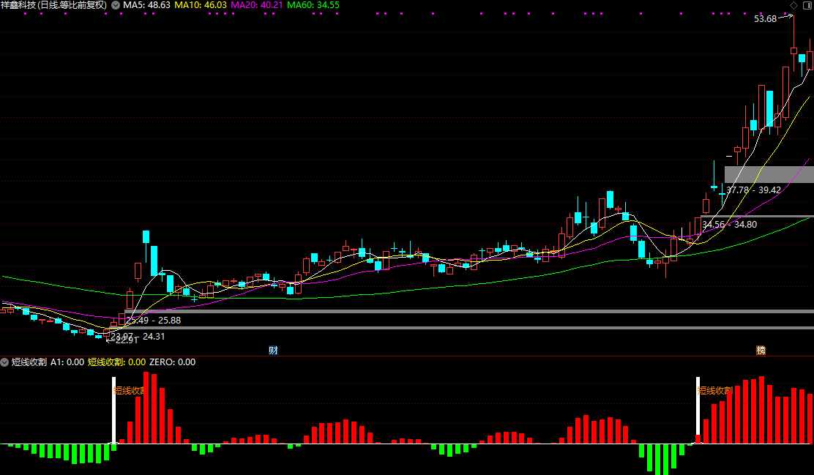The image size is (814, 475).
Task: Select the MA20: 40.21 magenta label
Action: tap(256, 5)
